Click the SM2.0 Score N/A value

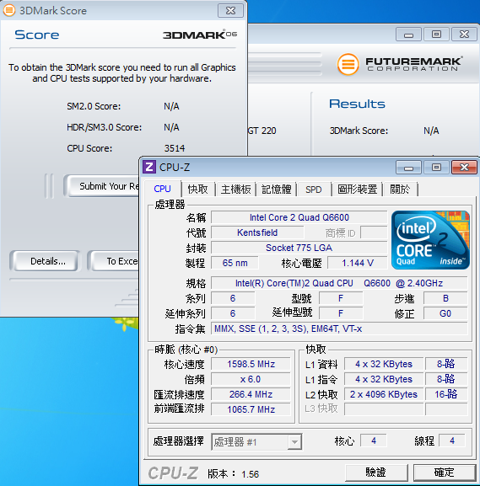click(171, 106)
